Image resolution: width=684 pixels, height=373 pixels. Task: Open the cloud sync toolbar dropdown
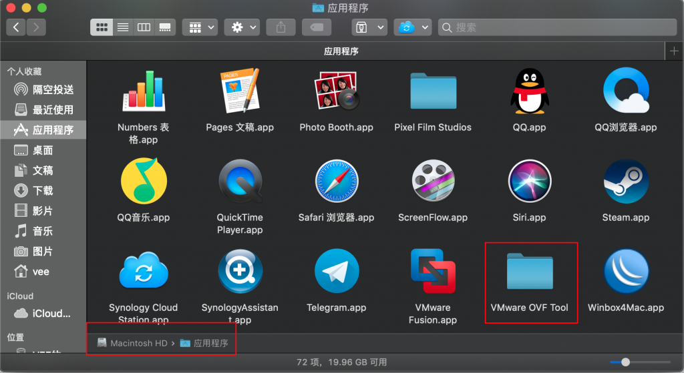411,27
